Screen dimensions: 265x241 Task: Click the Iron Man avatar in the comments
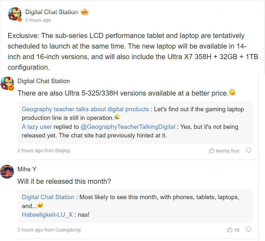7,83
